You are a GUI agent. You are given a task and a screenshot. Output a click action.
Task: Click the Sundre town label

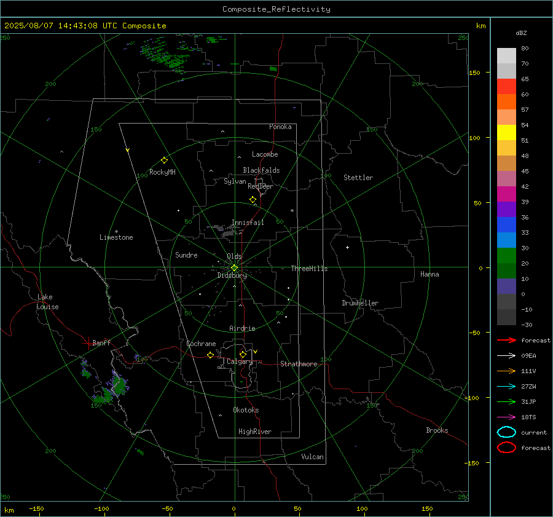pos(186,255)
